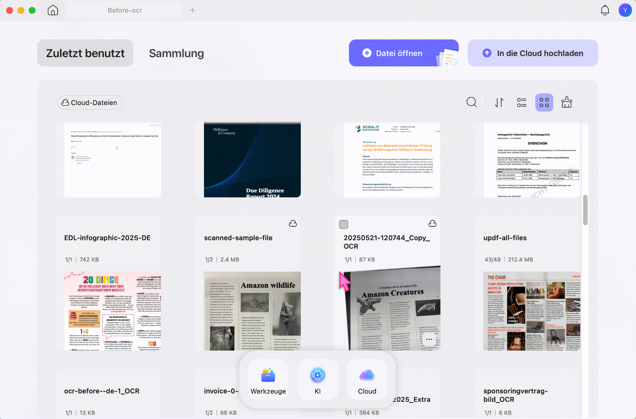This screenshot has width=636, height=419.
Task: Add a new tab with plus
Action: (x=193, y=10)
